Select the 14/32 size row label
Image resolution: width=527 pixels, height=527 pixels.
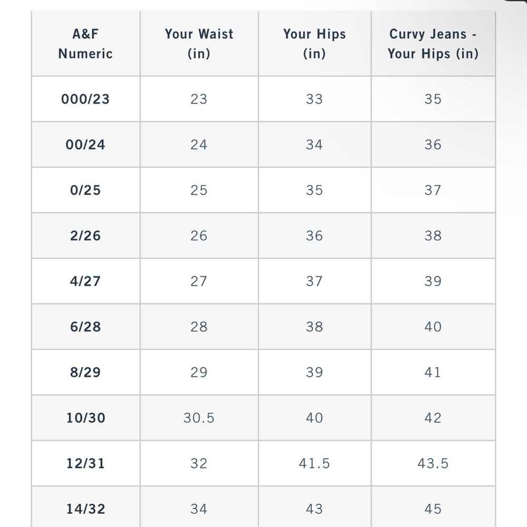coord(85,509)
